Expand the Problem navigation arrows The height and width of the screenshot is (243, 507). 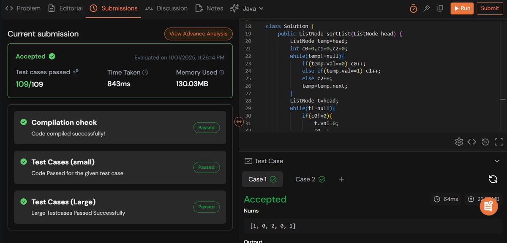tap(9, 8)
